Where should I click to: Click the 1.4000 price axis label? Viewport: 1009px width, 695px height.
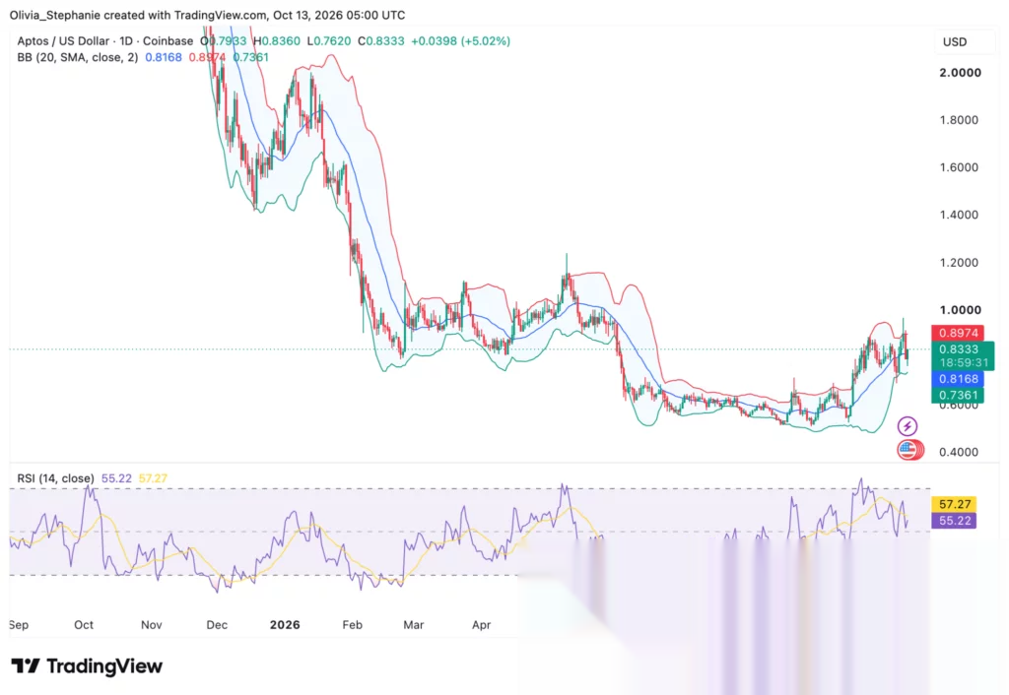click(x=959, y=215)
